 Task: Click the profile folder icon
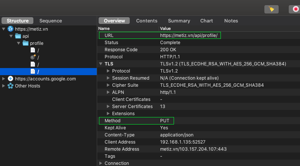coord(25,43)
